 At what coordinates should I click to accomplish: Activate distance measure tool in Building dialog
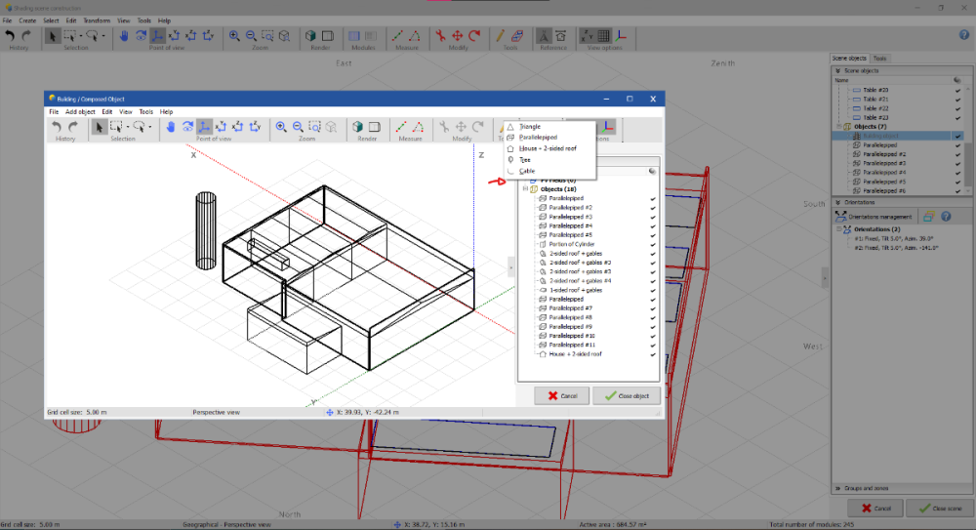coord(400,127)
